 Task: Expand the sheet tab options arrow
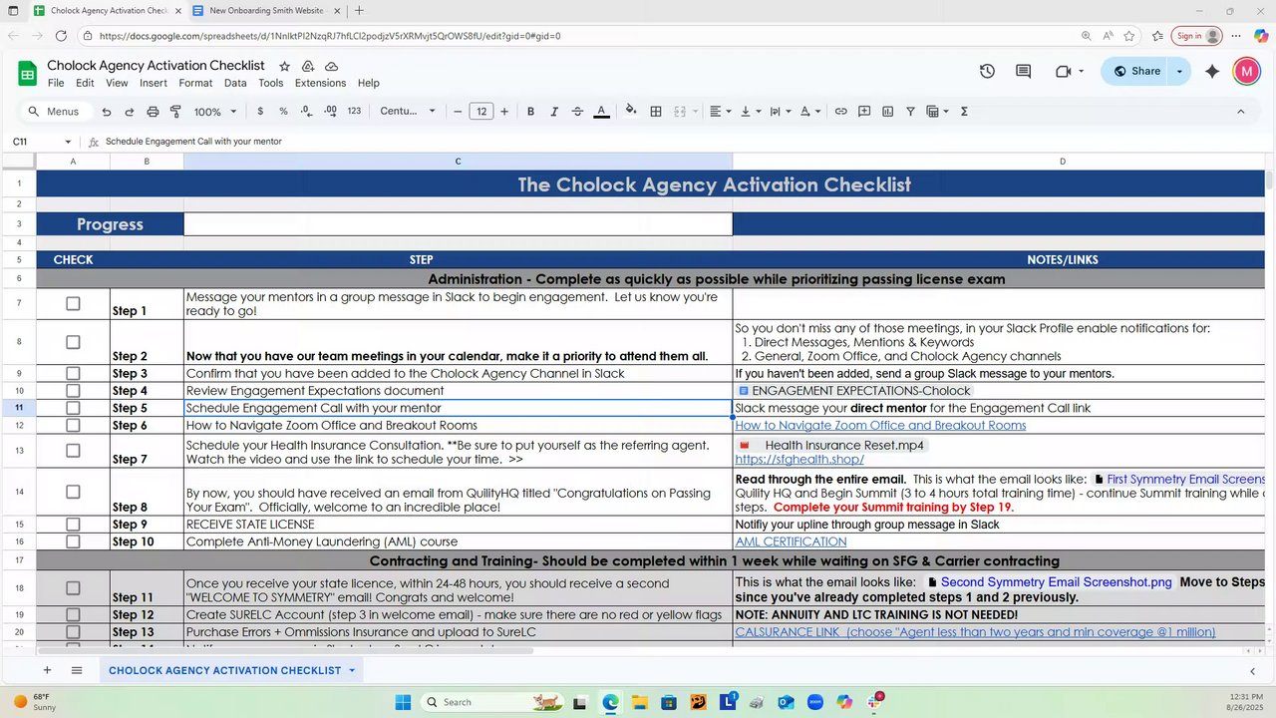[352, 670]
